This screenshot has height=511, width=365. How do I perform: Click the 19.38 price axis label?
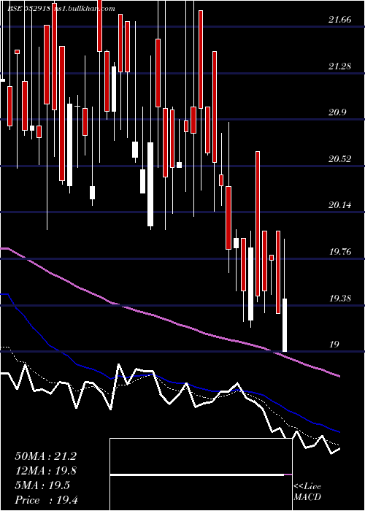(x=340, y=299)
